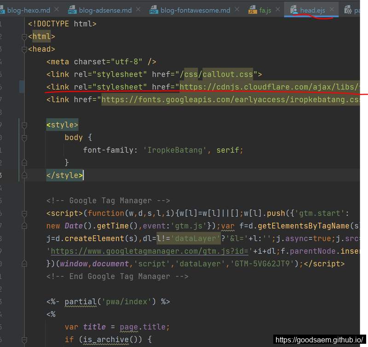This screenshot has width=368, height=347.
Task: Click the markdown file icon of blog-fontawesome.md
Action: [154, 10]
